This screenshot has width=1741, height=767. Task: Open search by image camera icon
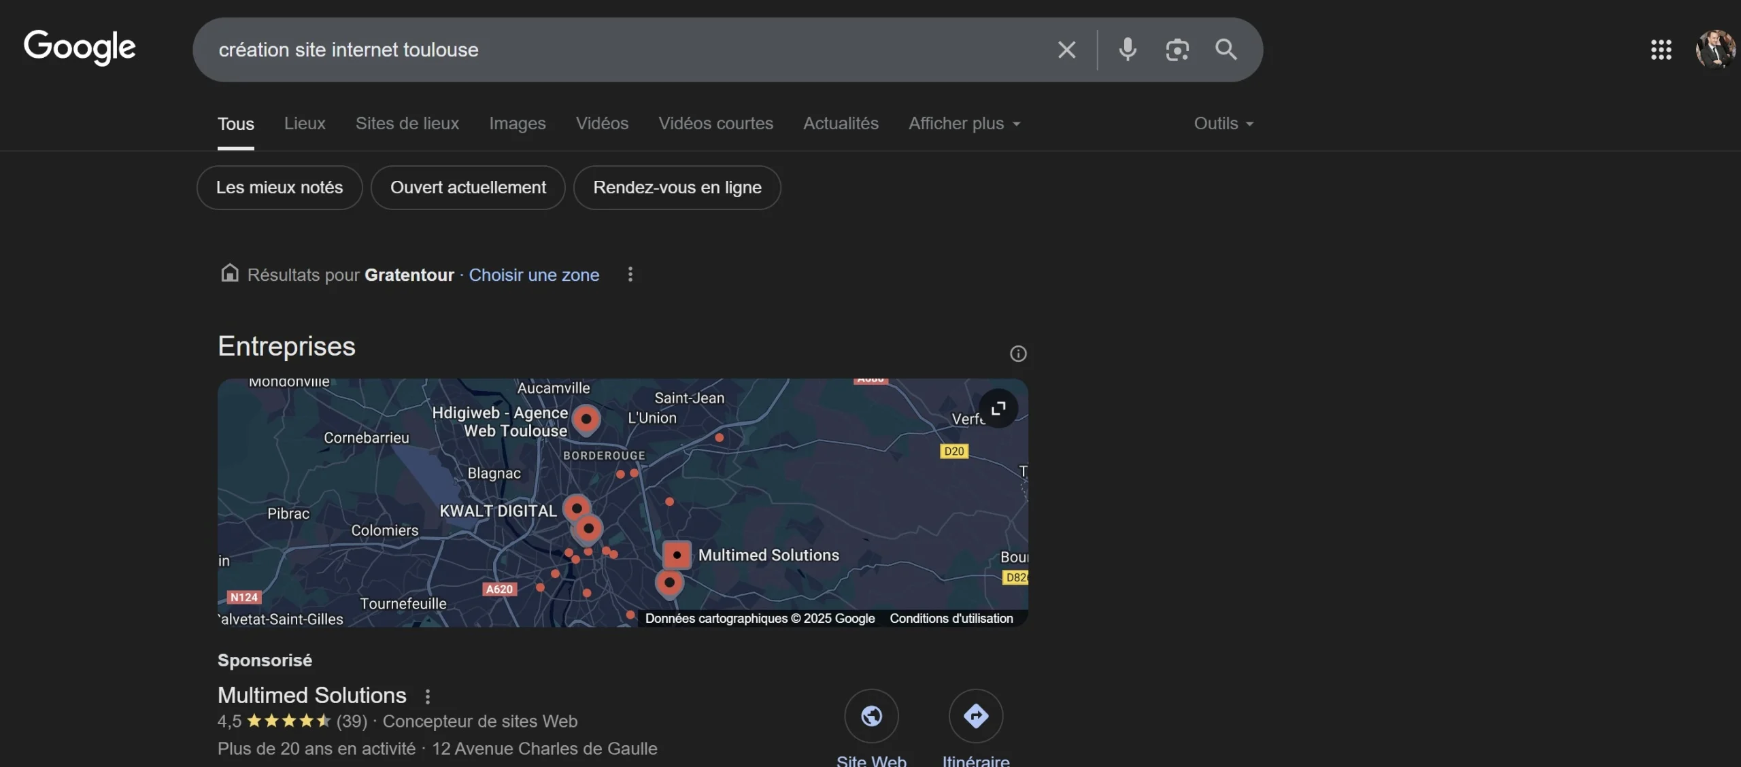pyautogui.click(x=1177, y=50)
